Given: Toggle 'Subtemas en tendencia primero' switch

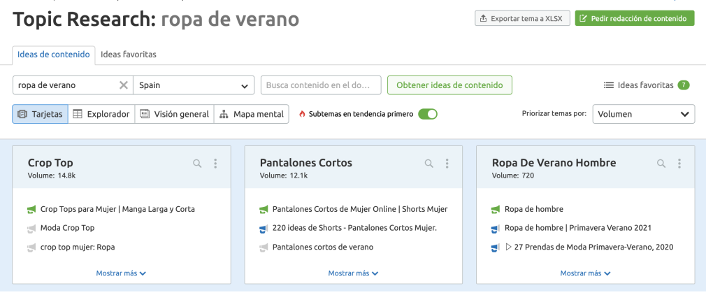Looking at the screenshot, I should point(427,114).
